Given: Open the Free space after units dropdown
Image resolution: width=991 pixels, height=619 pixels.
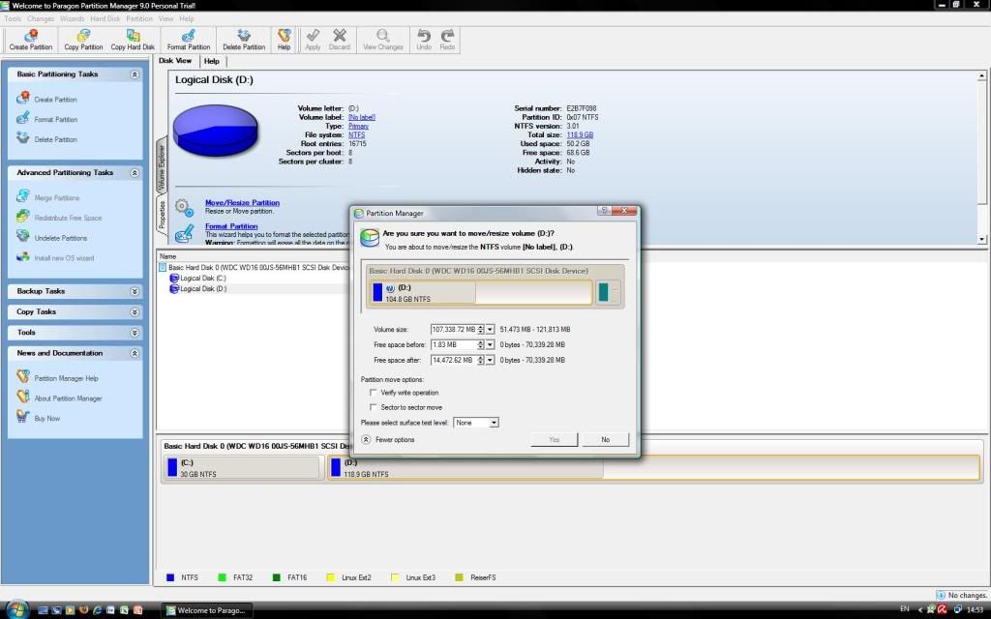Looking at the screenshot, I should pyautogui.click(x=490, y=360).
